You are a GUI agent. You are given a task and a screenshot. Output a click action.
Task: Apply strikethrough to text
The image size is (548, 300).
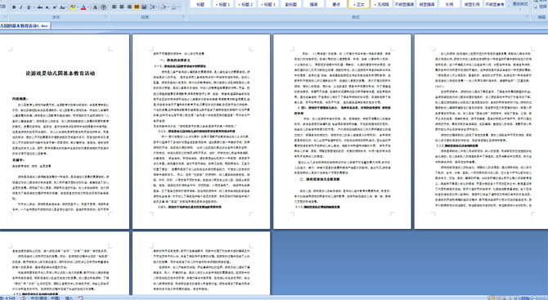(x=40, y=7)
